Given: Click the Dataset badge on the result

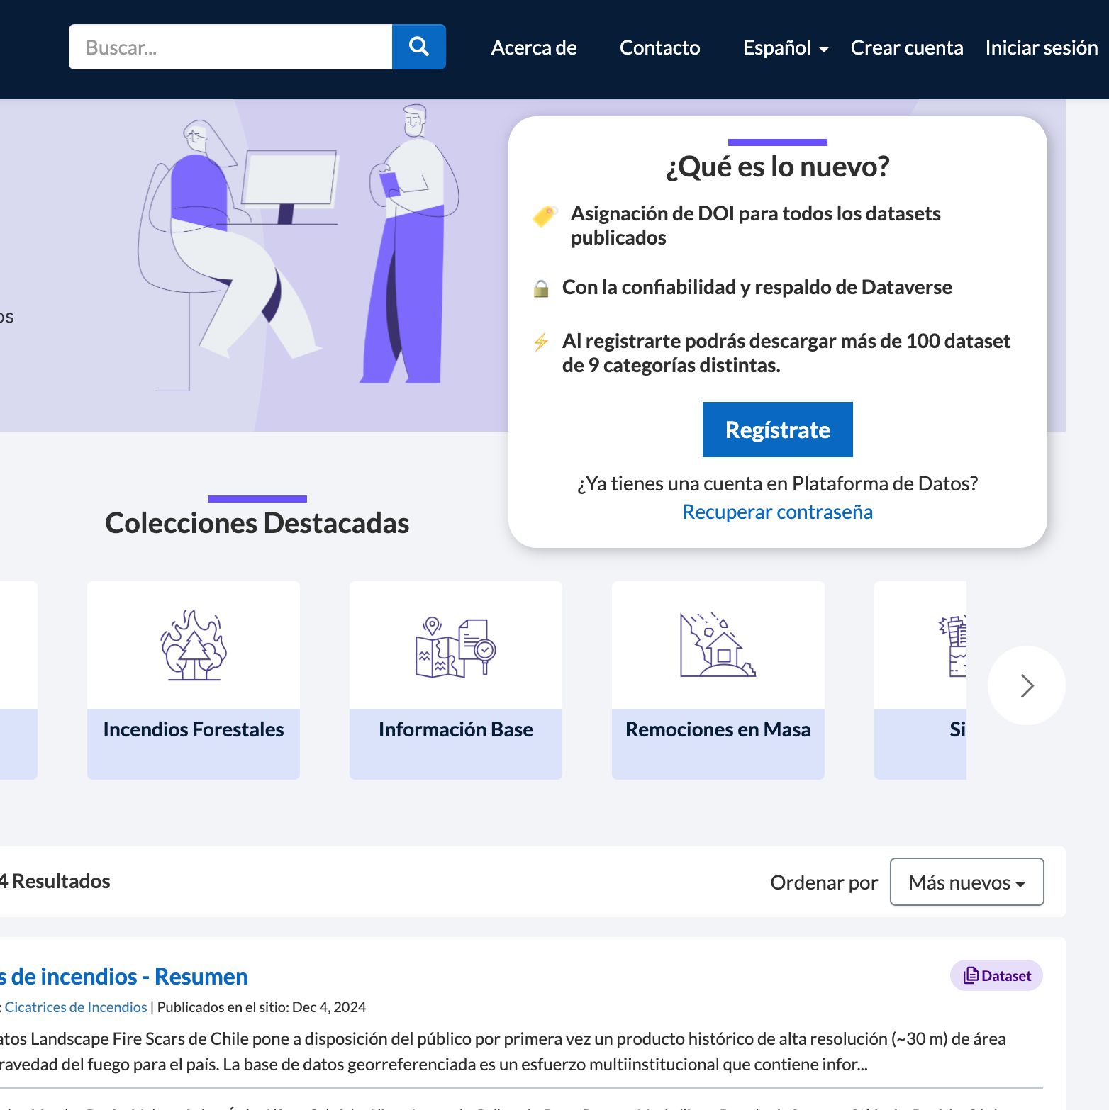Looking at the screenshot, I should [996, 975].
